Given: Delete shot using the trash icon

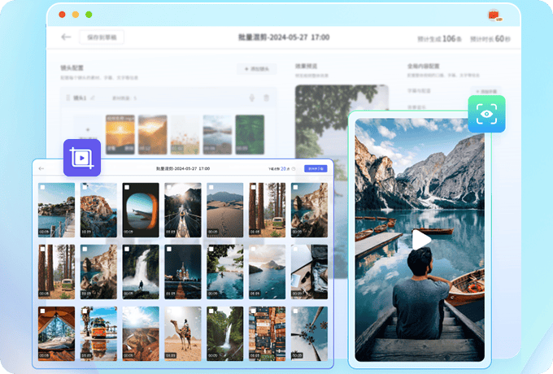Looking at the screenshot, I should coord(266,98).
